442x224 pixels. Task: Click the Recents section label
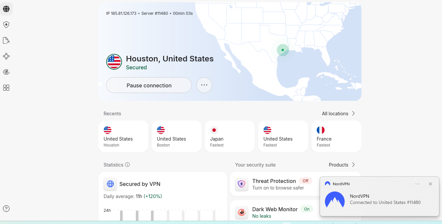click(112, 113)
